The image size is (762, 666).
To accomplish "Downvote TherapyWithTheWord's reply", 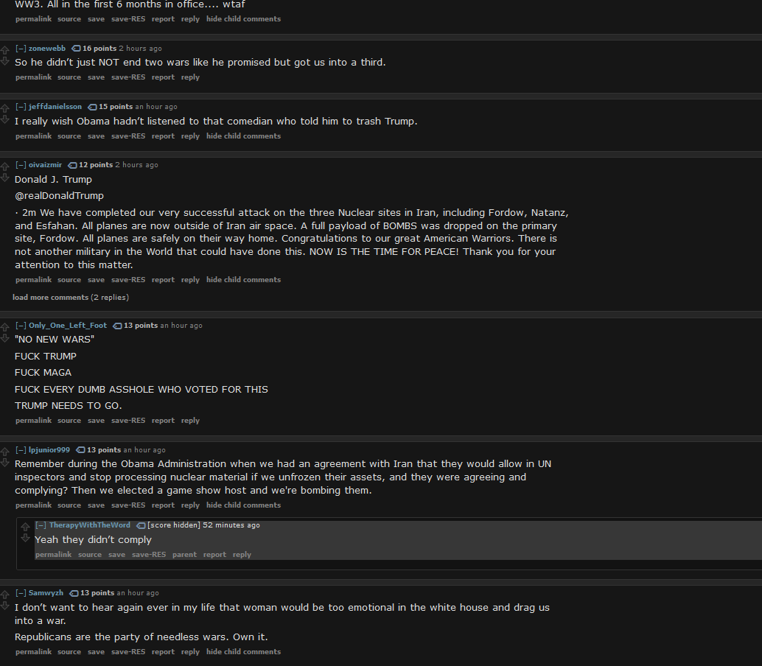I will pos(25,538).
